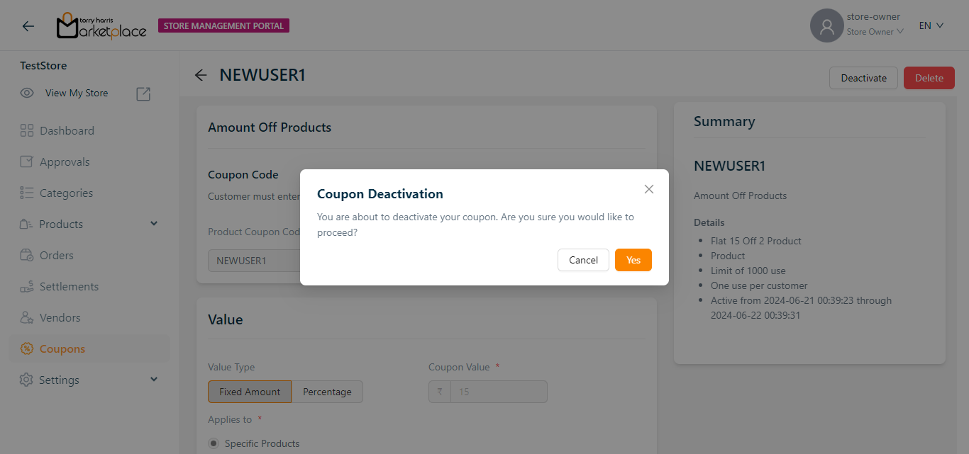This screenshot has height=454, width=969.
Task: Close the Coupon Deactivation dialog with X
Action: pyautogui.click(x=648, y=189)
